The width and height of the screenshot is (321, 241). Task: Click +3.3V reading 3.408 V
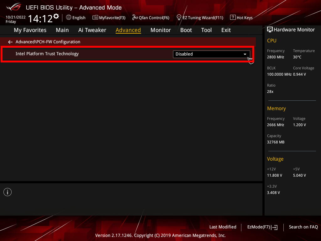[273, 192]
